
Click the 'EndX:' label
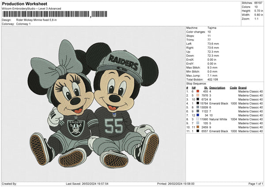(190, 60)
